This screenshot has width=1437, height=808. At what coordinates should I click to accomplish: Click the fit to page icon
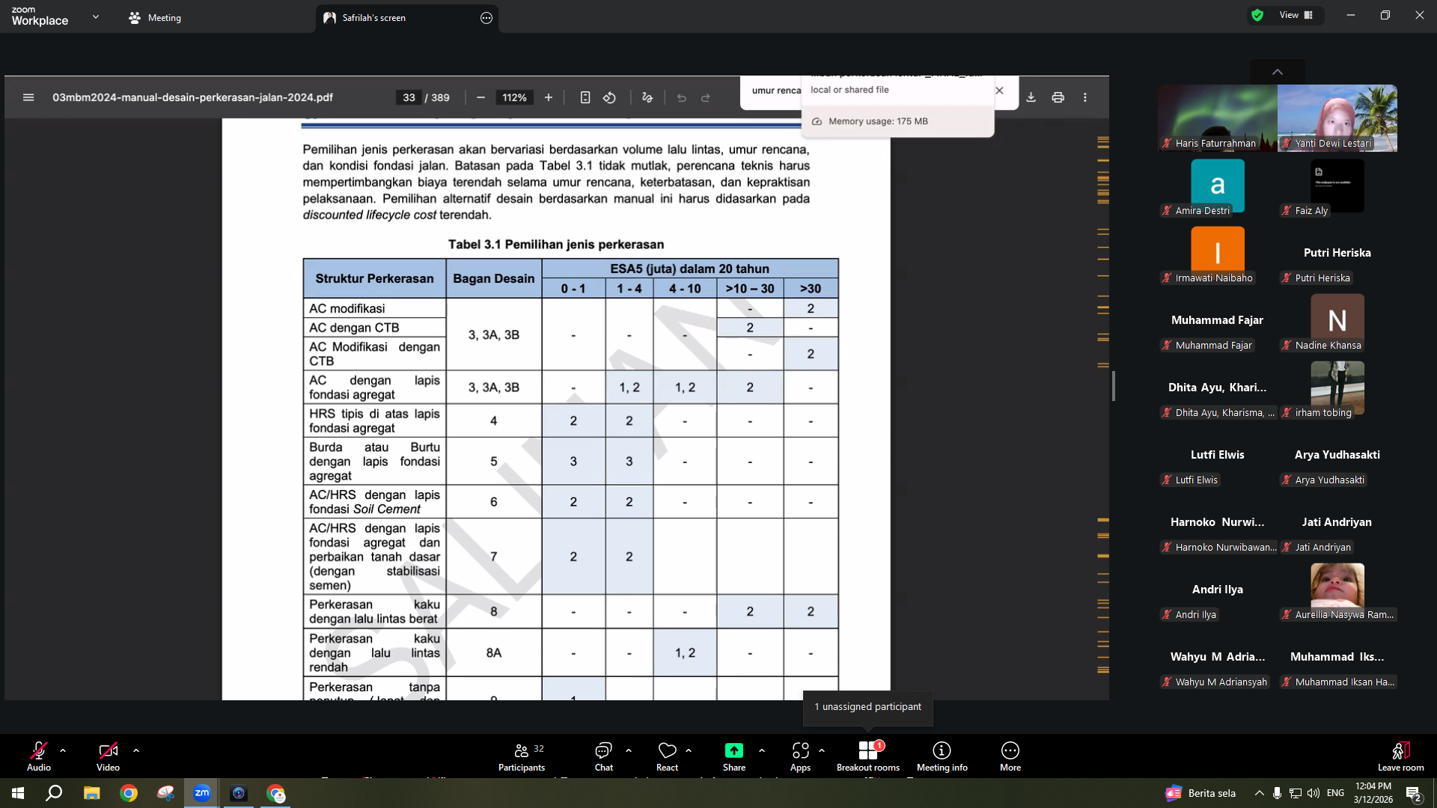pyautogui.click(x=585, y=97)
